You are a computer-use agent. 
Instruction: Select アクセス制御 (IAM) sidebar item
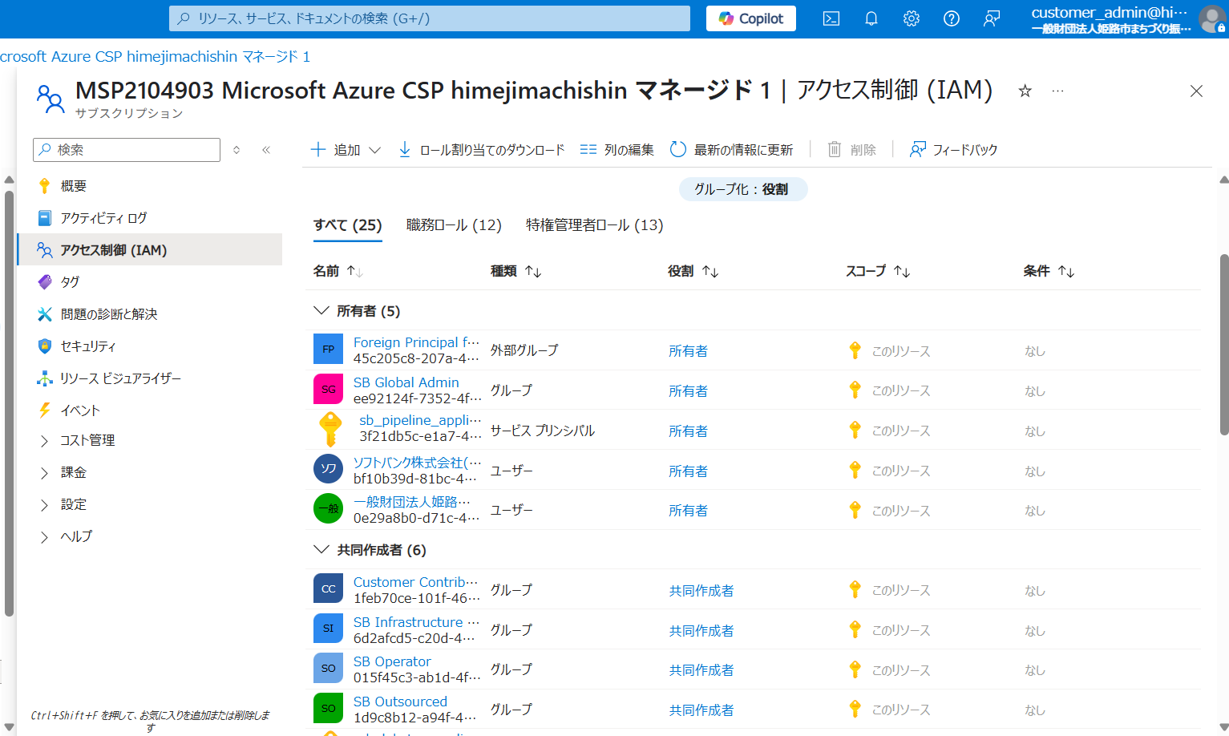150,250
